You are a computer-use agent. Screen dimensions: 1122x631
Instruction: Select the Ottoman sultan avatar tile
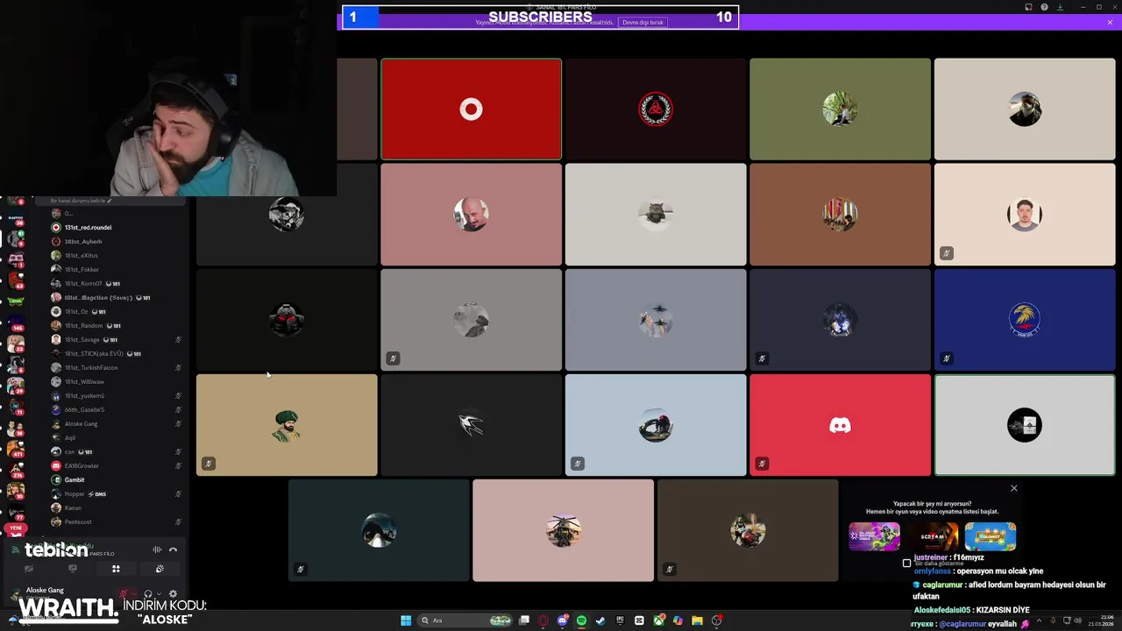click(287, 425)
